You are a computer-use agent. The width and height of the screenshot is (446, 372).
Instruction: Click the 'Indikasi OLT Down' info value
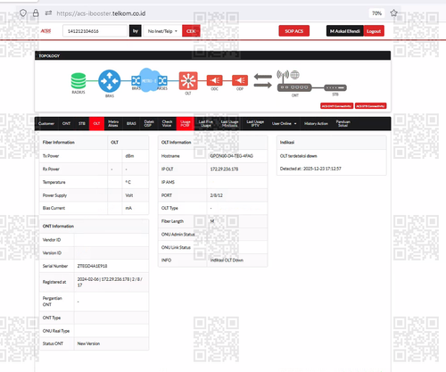227,260
